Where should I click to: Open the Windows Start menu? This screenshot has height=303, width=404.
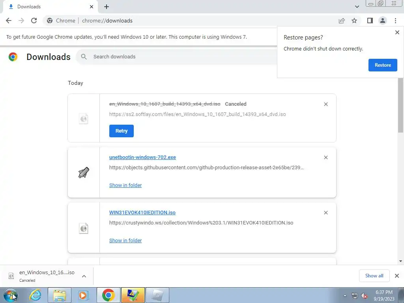tap(11, 295)
